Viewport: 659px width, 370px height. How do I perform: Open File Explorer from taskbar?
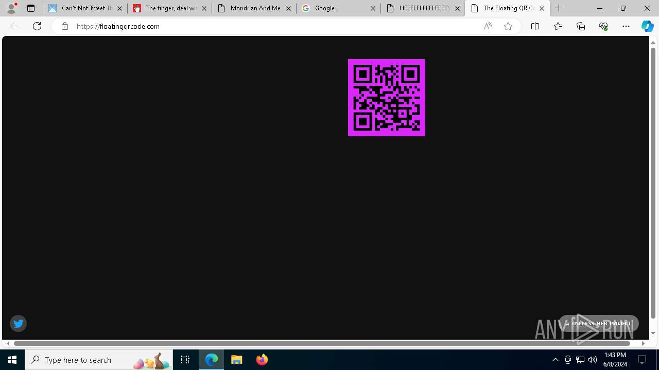pyautogui.click(x=237, y=360)
